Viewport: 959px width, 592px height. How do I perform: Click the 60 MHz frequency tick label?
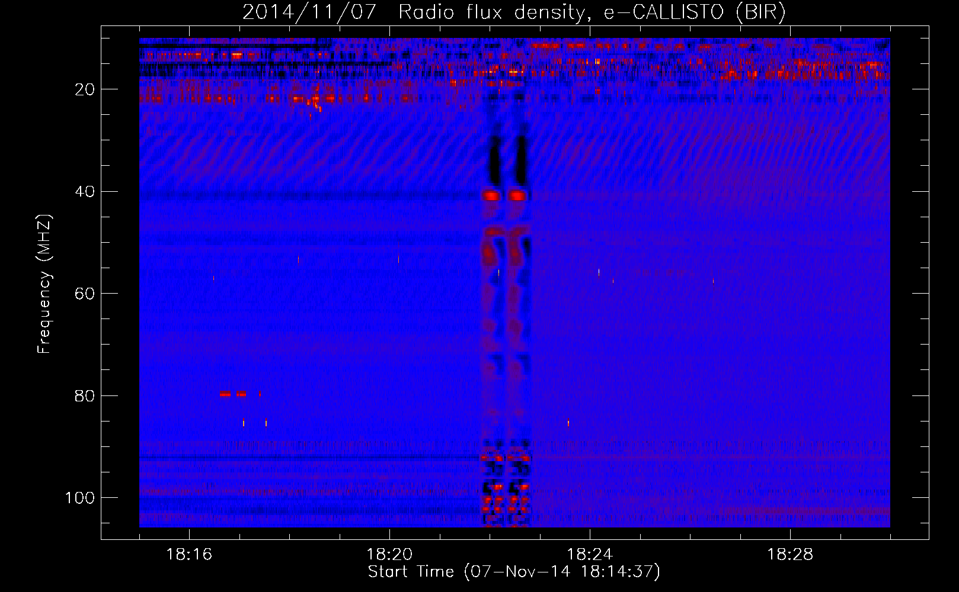[85, 294]
